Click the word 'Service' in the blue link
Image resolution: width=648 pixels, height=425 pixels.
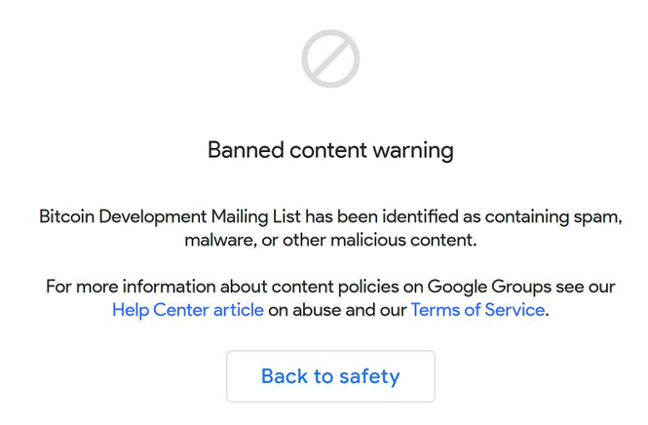click(x=516, y=310)
